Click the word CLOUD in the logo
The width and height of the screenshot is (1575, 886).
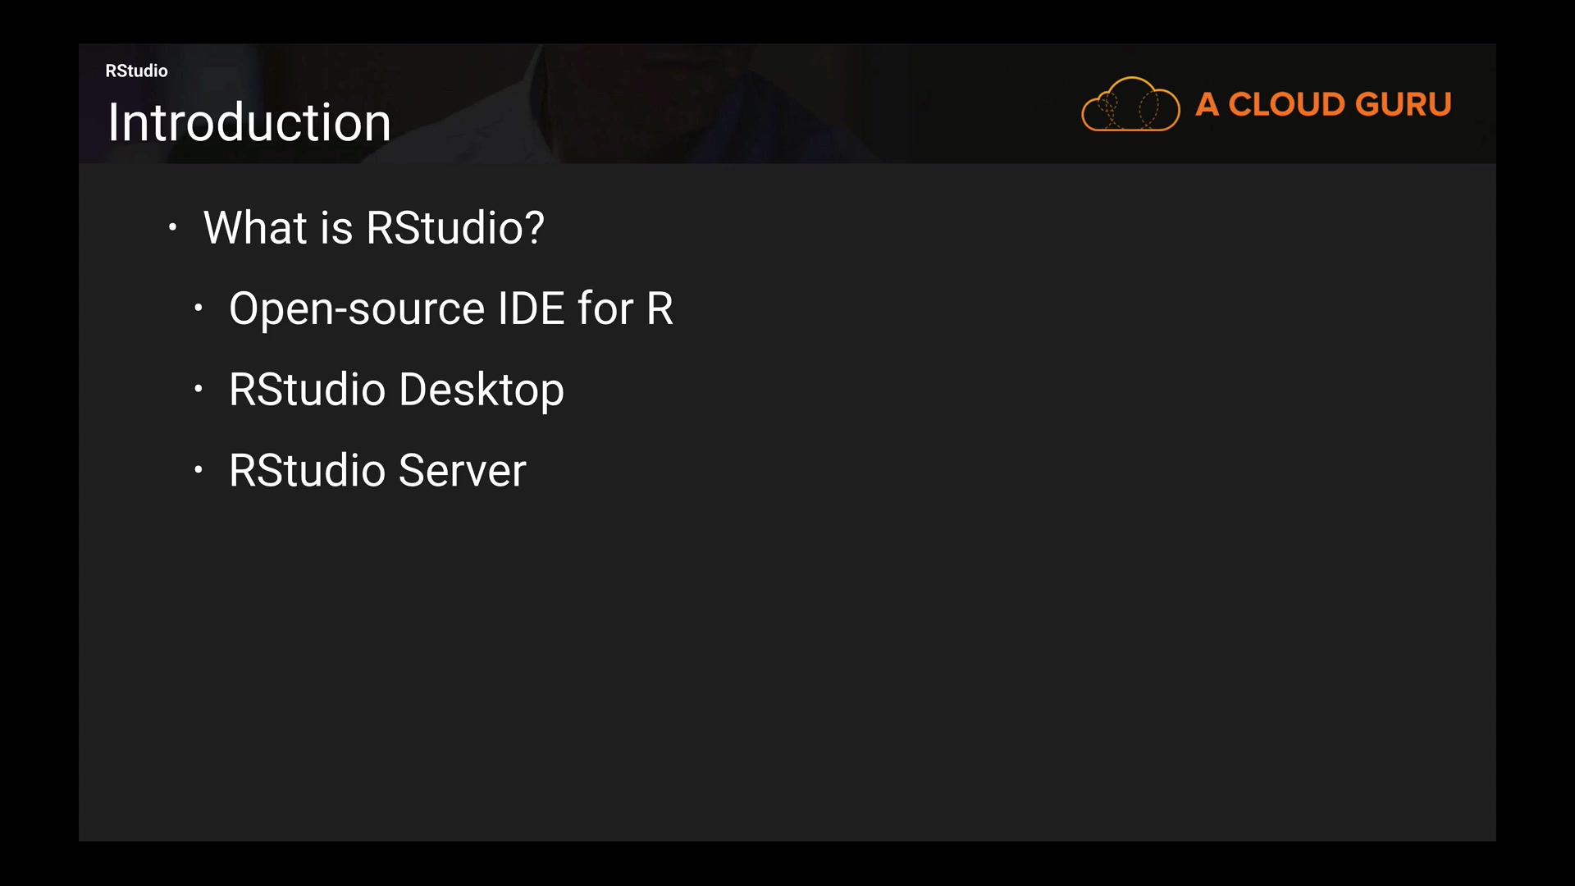tap(1285, 104)
